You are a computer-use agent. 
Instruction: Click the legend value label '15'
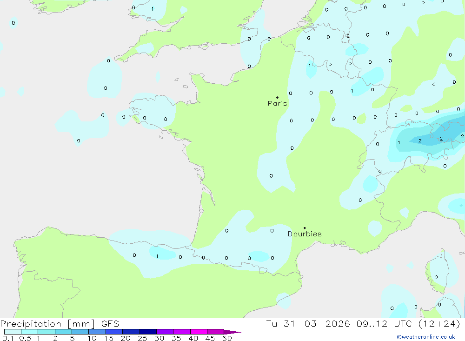(109, 338)
